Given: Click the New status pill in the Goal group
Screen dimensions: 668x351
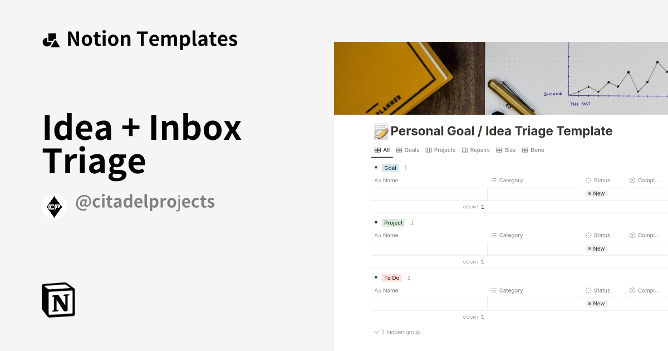Looking at the screenshot, I should pyautogui.click(x=597, y=193).
